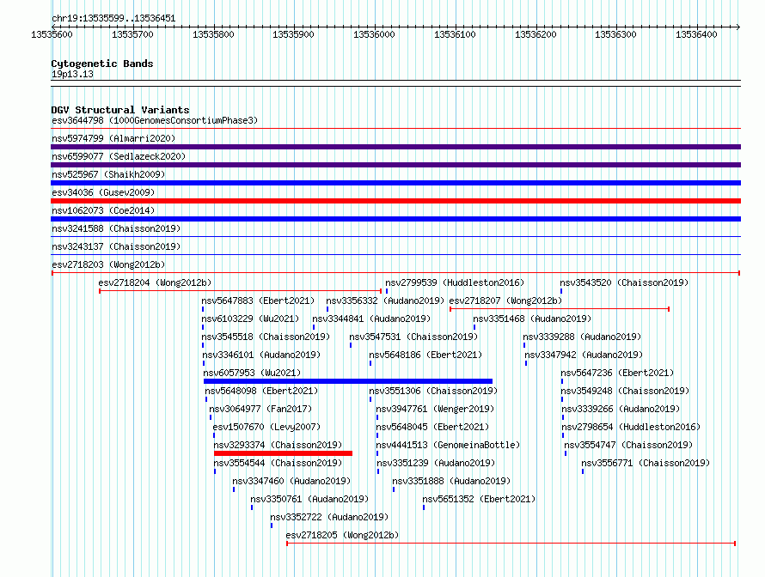Click the nsv525967 Shaikh2009 blue bar

[x=395, y=183]
